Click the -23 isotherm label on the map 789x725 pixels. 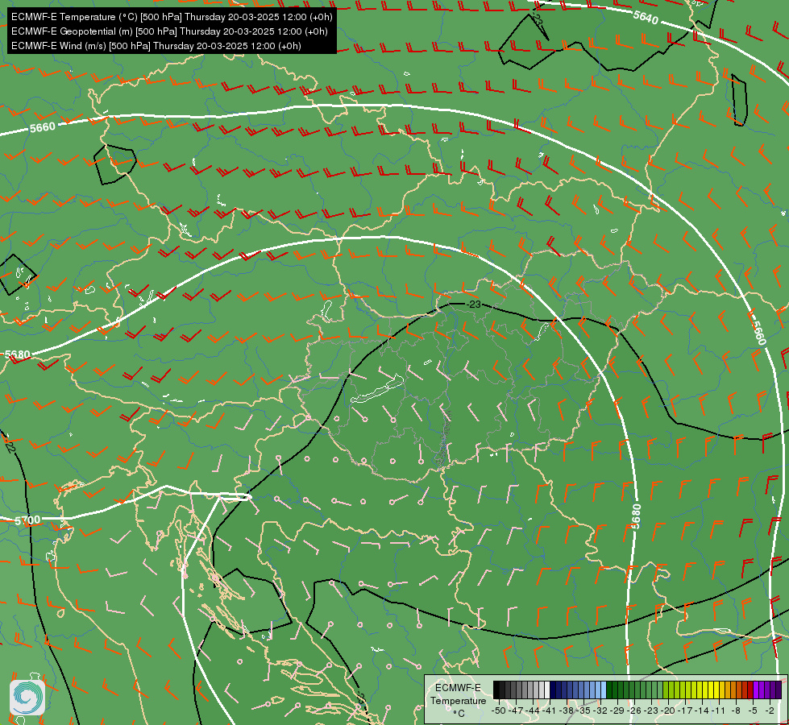[x=474, y=304]
